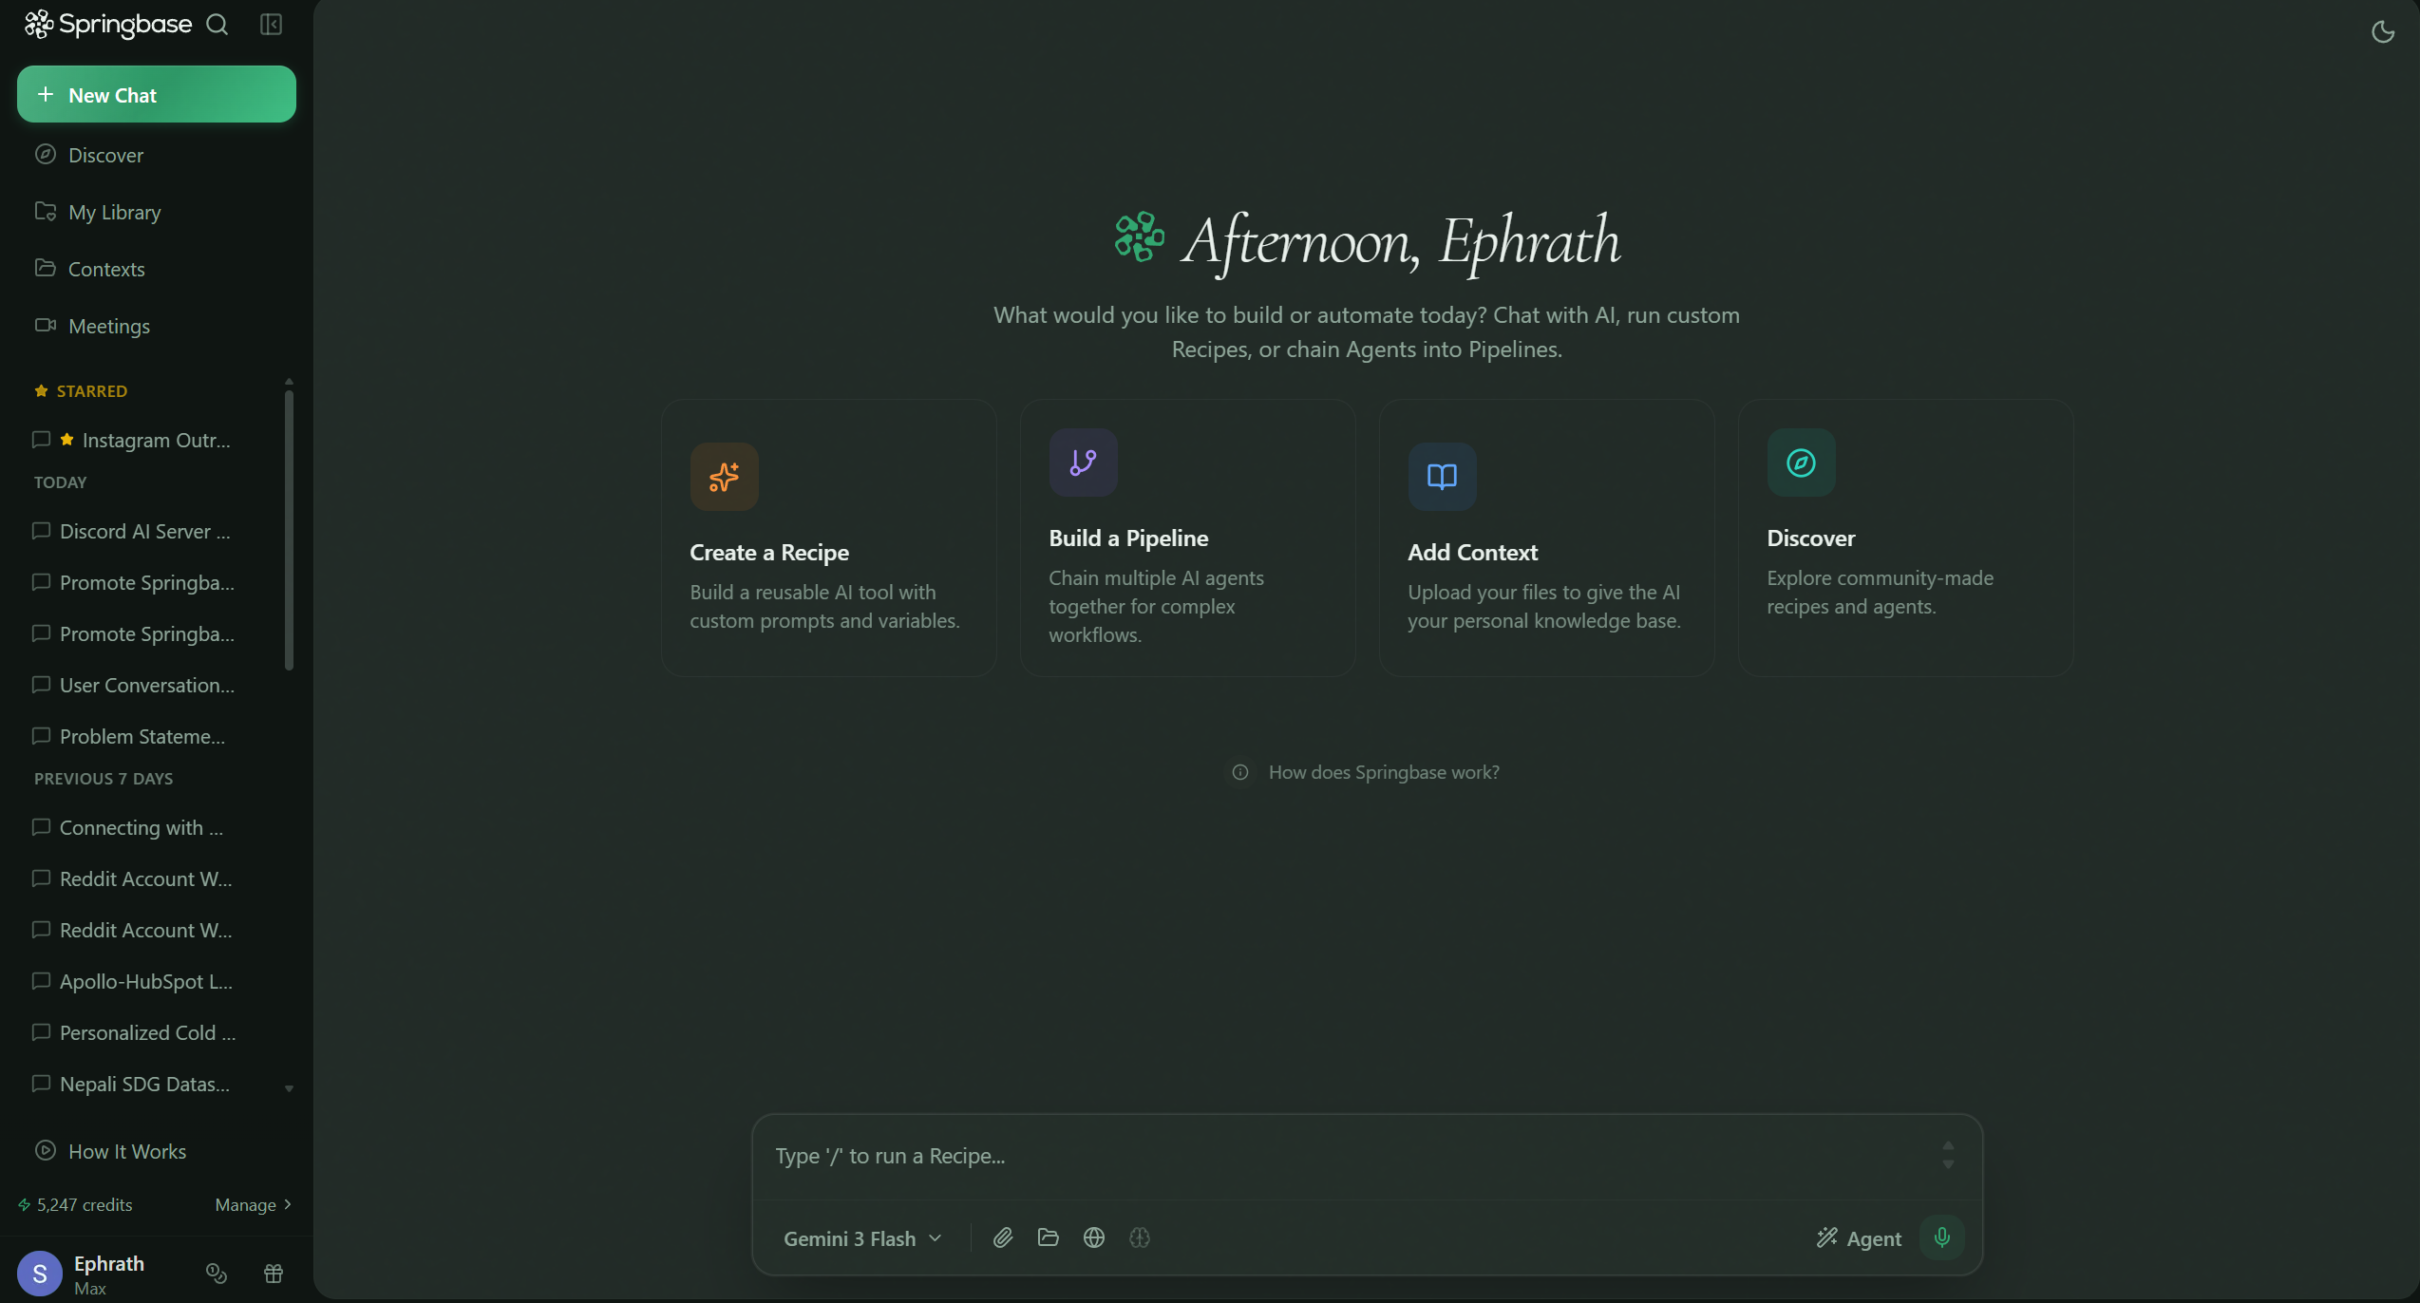Click the Springbase logo icon
This screenshot has height=1303, width=2420.
click(39, 24)
